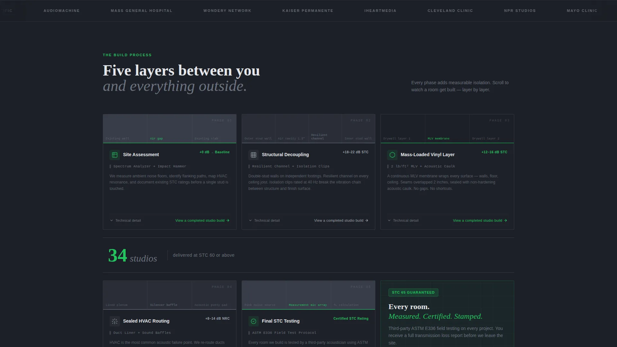This screenshot has height=347, width=617.
Task: Click the AUDIOMACHINE client name
Action: [x=62, y=11]
